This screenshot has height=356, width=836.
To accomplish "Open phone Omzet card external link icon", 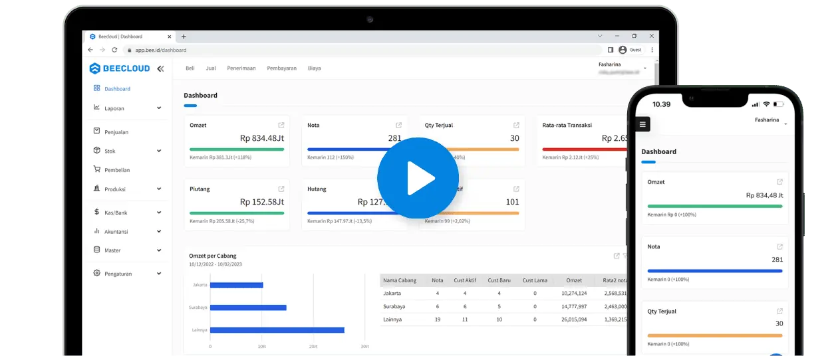I will 779,181.
